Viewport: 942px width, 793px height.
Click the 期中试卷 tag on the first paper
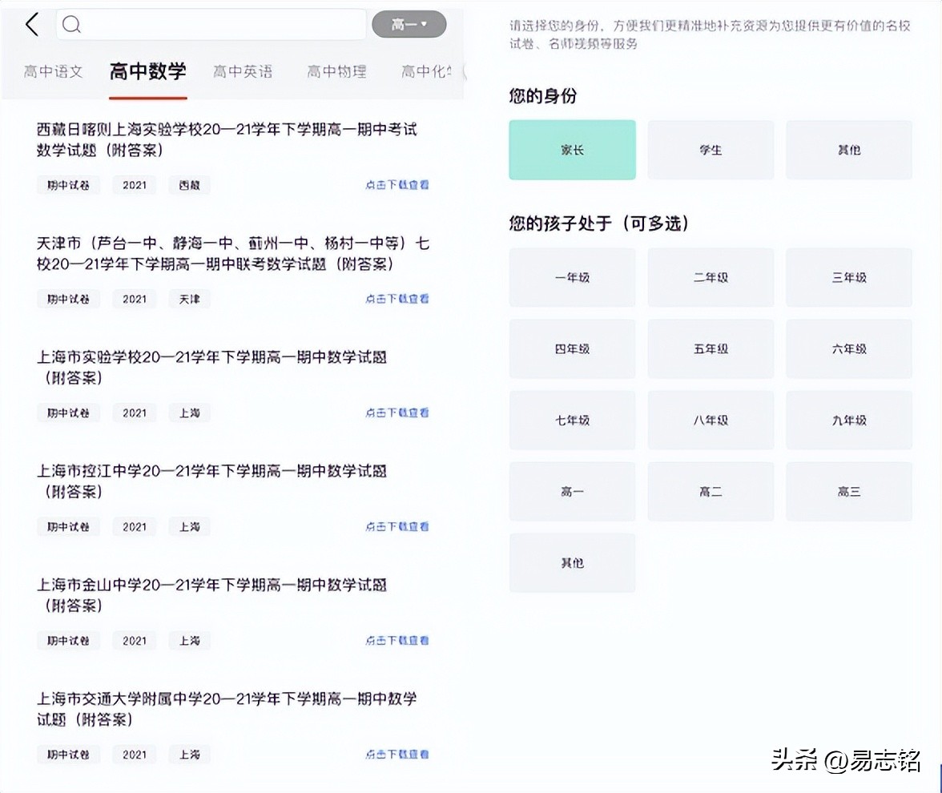click(69, 185)
